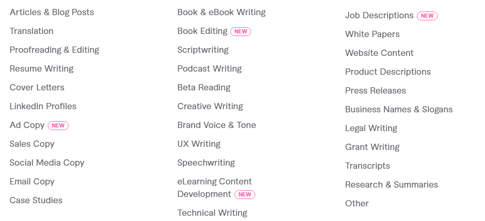Viewport: 485px width, 221px height.
Task: Select the Grant Writing link
Action: tap(372, 147)
